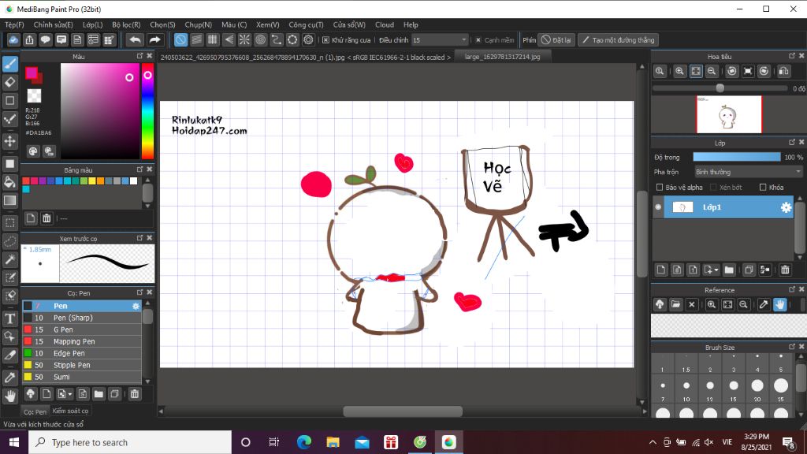Select the Bucket fill tool
Image resolution: width=807 pixels, height=454 pixels.
(x=9, y=182)
